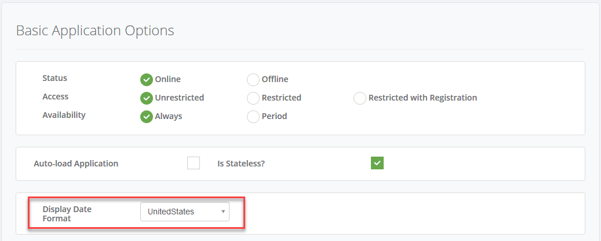Uncheck the Is Stateless? checkbox

click(377, 163)
